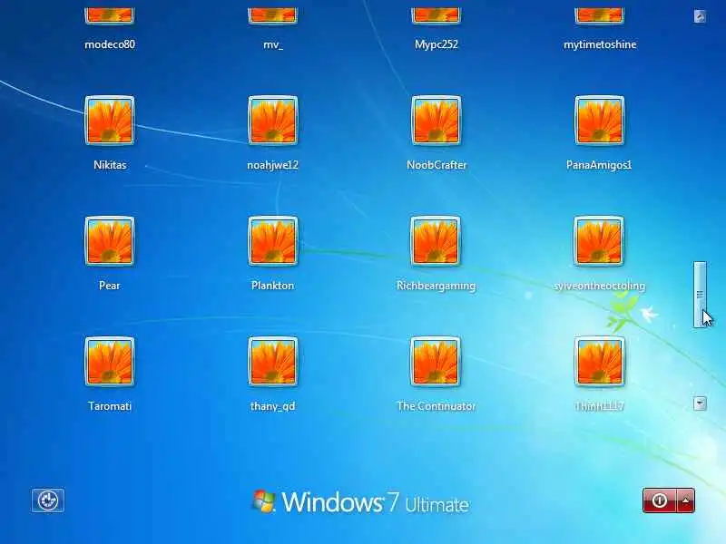The width and height of the screenshot is (726, 544).
Task: Choose the noahjwe12 user tile
Action: click(x=273, y=121)
